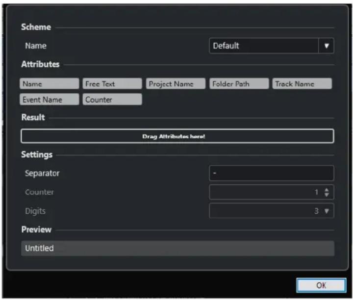Select the Counter attribute chip
Screen dimensions: 353x300
click(112, 100)
